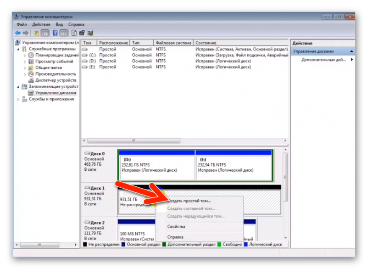Click the black Не распределен legend swatch
Image resolution: width=367 pixels, height=269 pixels.
coord(85,244)
